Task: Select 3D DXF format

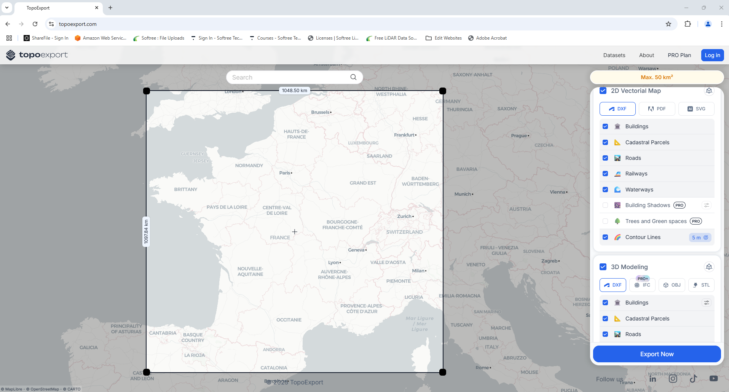Action: [613, 285]
